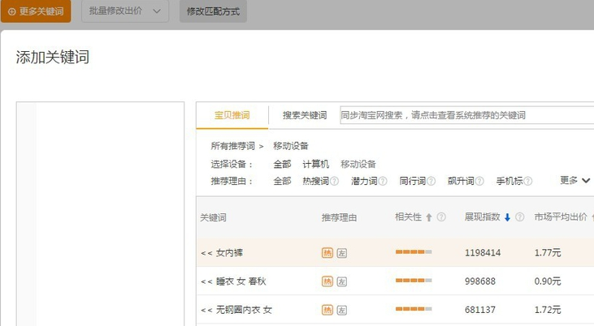Click impression value 998688
Viewport: 594px width, 326px height.
(480, 281)
